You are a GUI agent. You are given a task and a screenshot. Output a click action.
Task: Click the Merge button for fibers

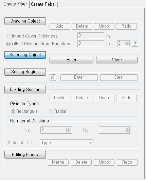point(58,162)
